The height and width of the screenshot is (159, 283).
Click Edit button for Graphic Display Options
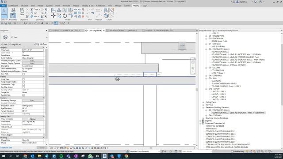coord(32,63)
